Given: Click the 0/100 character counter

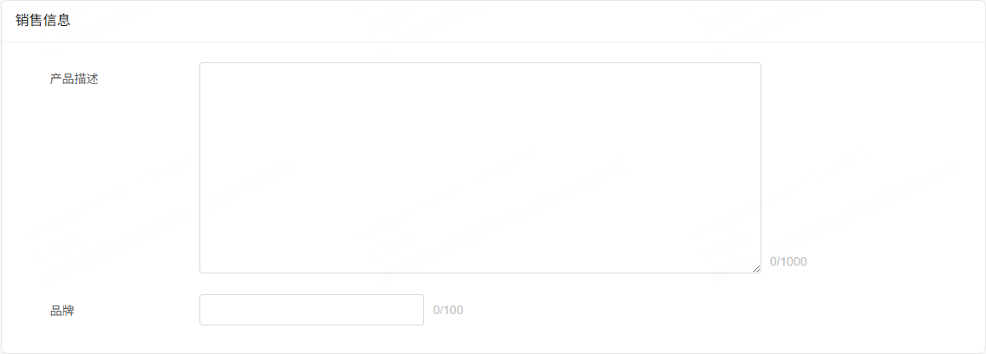Looking at the screenshot, I should (448, 310).
